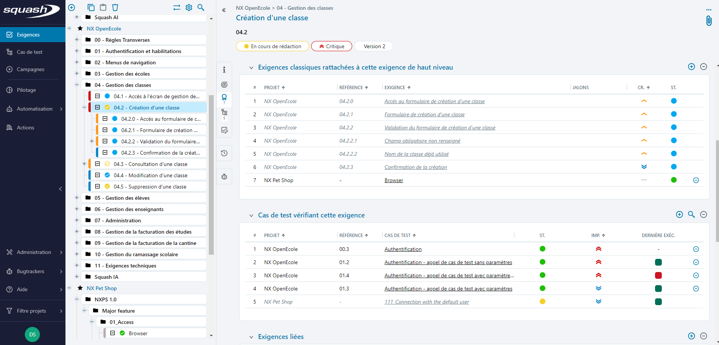Open the 'En cours de rédaction' status dropdown

point(272,46)
